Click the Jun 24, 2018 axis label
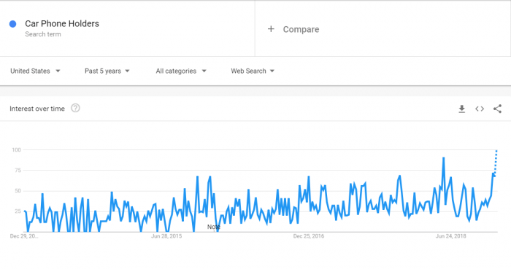This screenshot has width=511, height=269. (450, 236)
